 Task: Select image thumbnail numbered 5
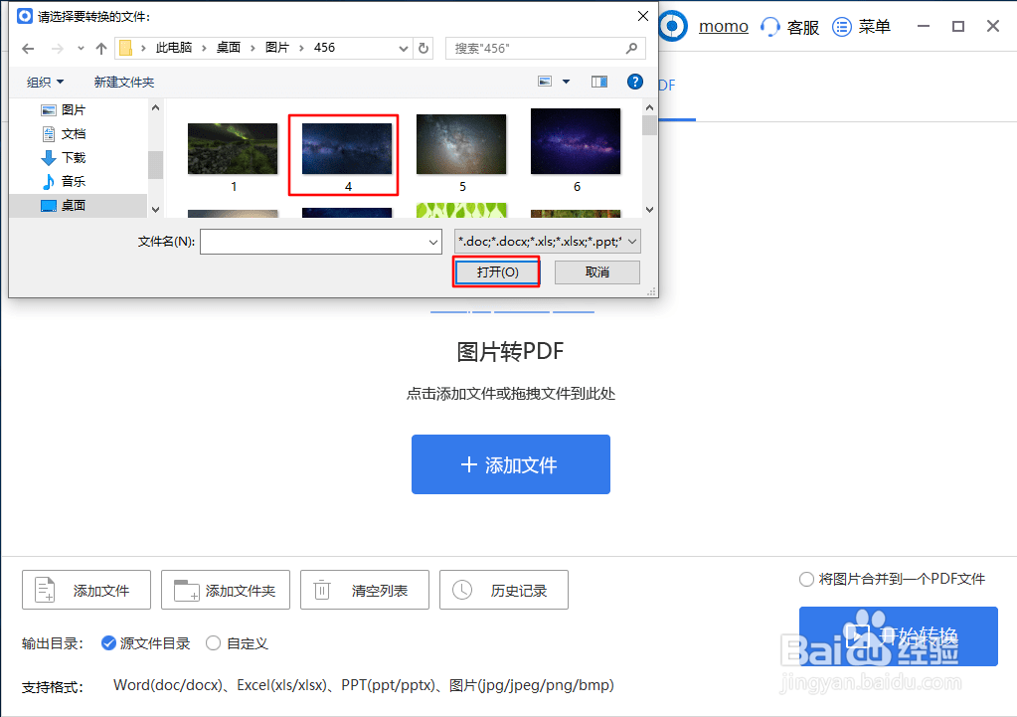(460, 141)
